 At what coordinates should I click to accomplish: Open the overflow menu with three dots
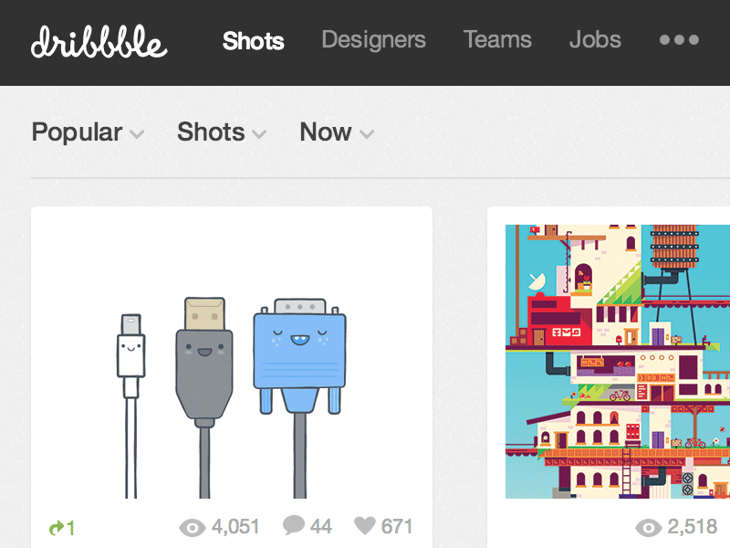coord(679,41)
